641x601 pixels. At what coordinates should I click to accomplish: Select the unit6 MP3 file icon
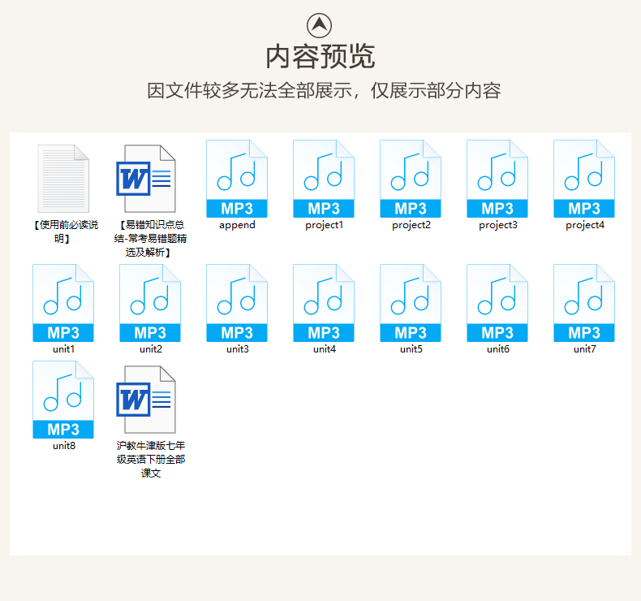(497, 303)
